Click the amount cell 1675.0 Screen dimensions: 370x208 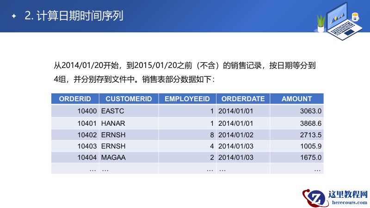(x=310, y=157)
